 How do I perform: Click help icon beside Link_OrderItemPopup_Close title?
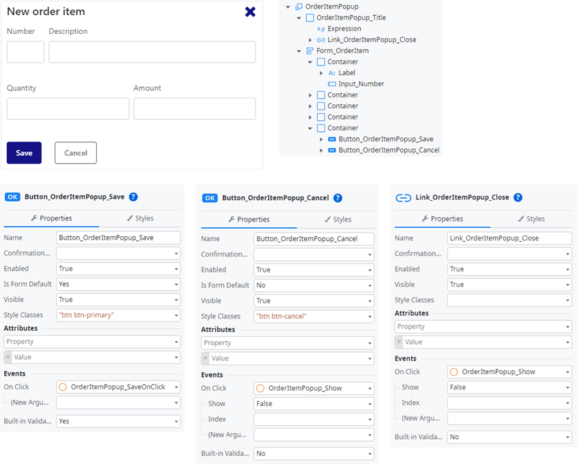point(518,197)
